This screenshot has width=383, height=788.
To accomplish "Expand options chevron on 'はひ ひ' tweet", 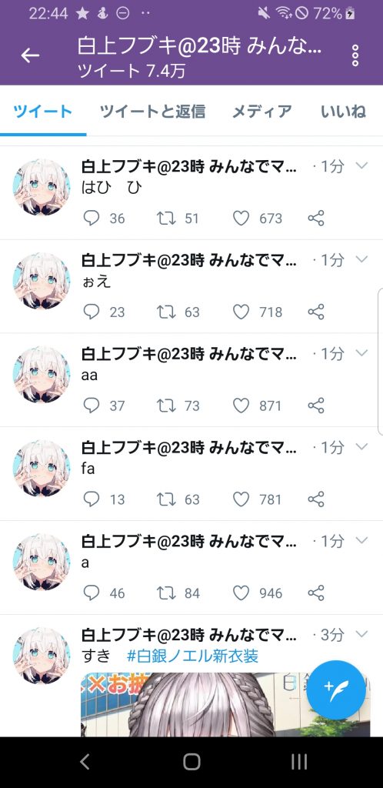I will pos(361,165).
